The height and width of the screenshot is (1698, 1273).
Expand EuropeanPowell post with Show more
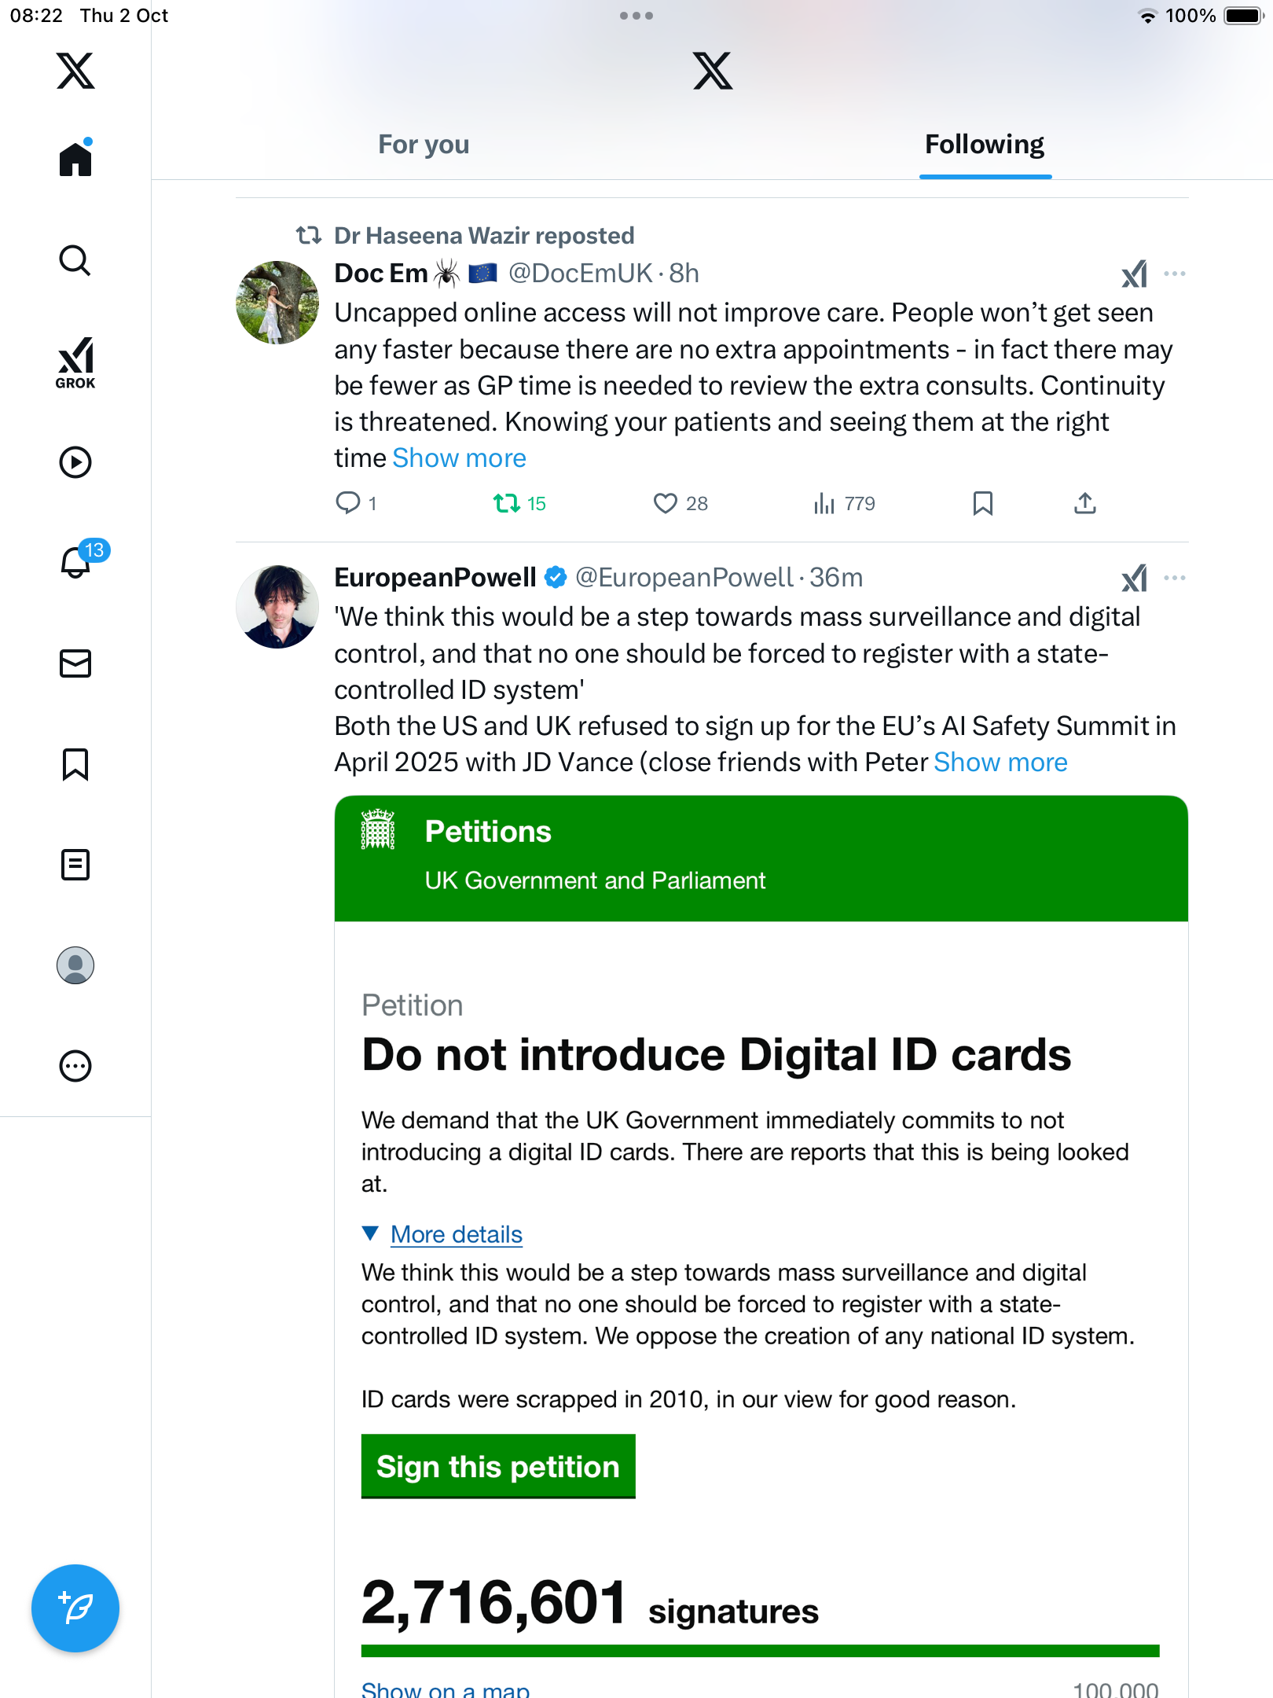[x=1000, y=763]
